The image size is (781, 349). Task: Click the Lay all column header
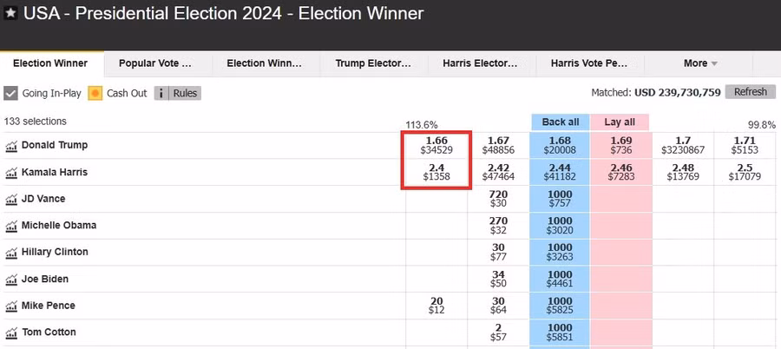(x=620, y=122)
